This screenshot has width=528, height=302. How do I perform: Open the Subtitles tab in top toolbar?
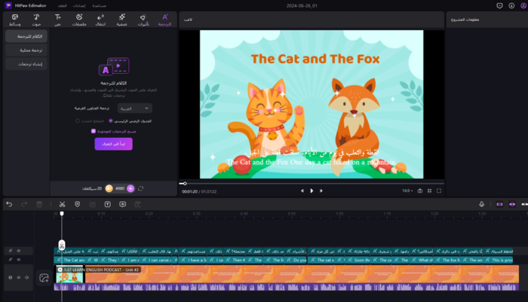pos(165,19)
